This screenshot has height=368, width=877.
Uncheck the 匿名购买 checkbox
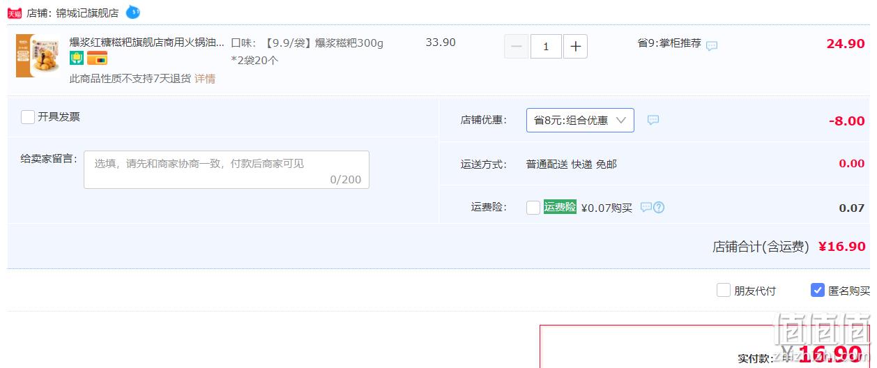818,290
